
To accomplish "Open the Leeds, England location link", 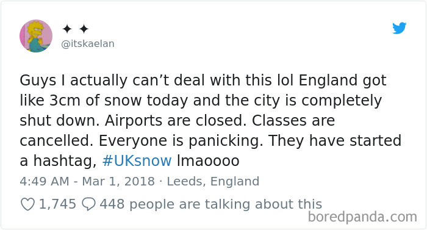I will (213, 182).
